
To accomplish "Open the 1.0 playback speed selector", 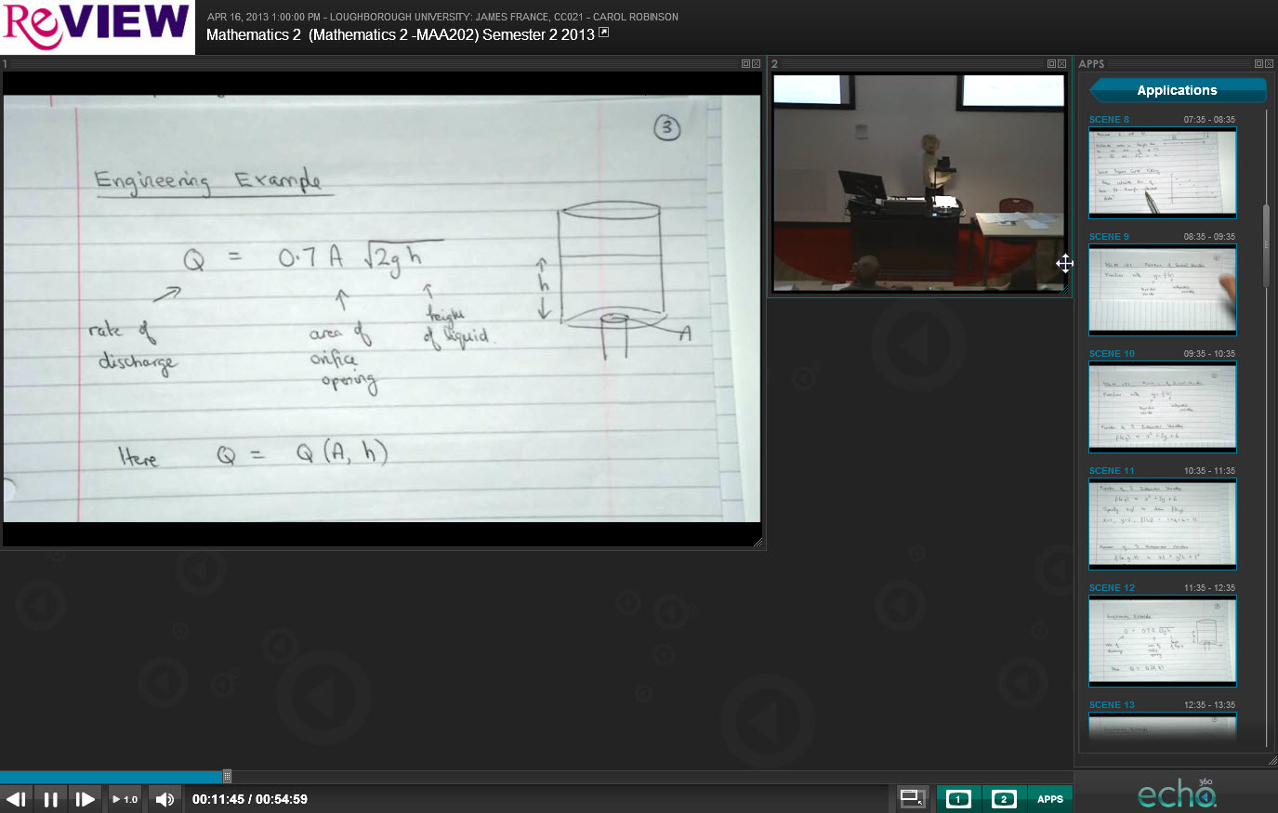I will 125,799.
